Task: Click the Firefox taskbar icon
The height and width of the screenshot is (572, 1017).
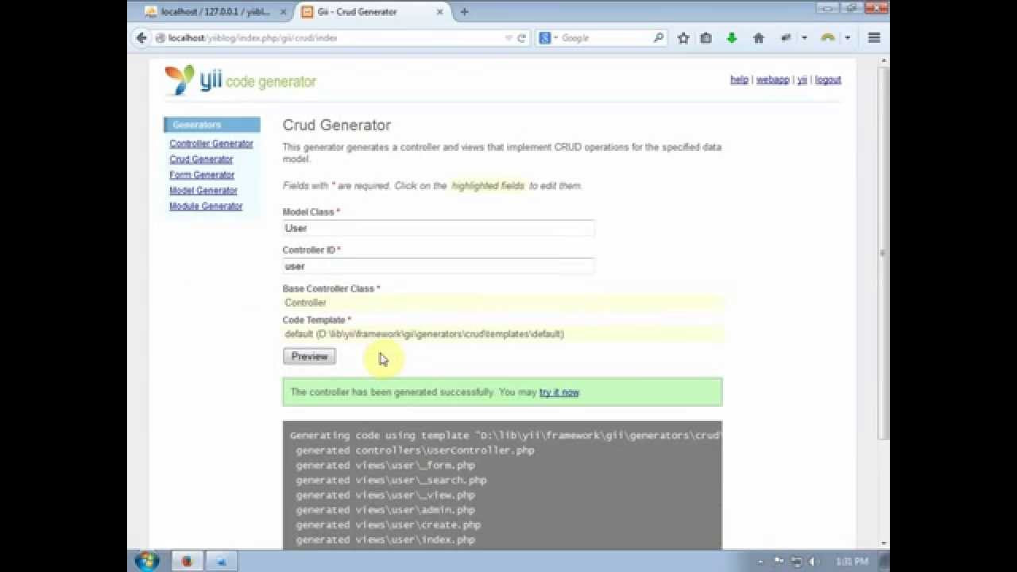Action: pos(187,561)
